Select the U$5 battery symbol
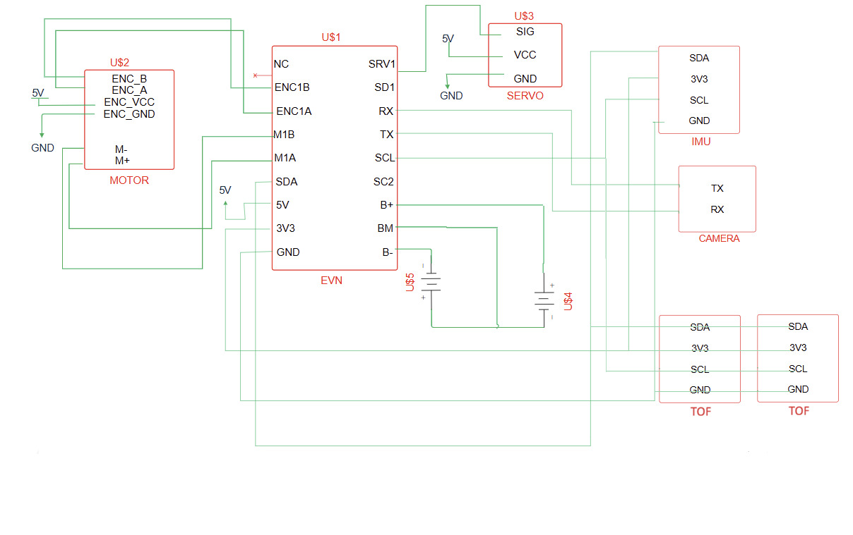 [x=431, y=283]
